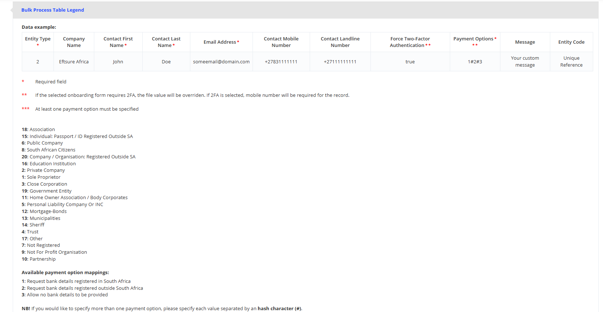The width and height of the screenshot is (603, 312).
Task: Select the Entity Code column header
Action: click(x=571, y=42)
